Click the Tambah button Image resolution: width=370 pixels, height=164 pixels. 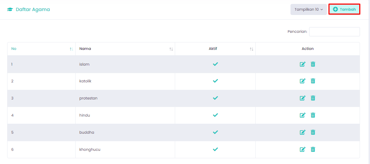tap(344, 9)
